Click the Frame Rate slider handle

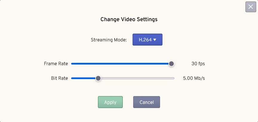pos(171,64)
